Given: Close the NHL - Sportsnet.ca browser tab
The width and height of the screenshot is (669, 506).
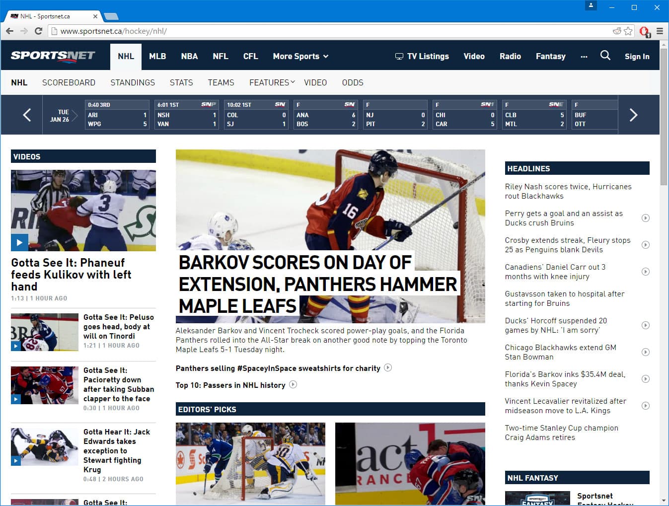Looking at the screenshot, I should tap(95, 16).
